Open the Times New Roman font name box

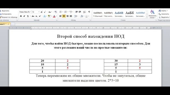tap(25, 12)
